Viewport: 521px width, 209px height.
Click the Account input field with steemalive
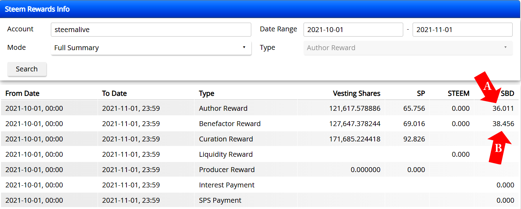pos(151,30)
